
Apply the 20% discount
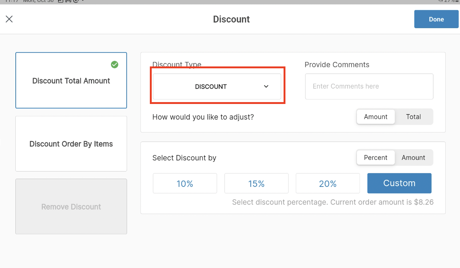(x=327, y=183)
